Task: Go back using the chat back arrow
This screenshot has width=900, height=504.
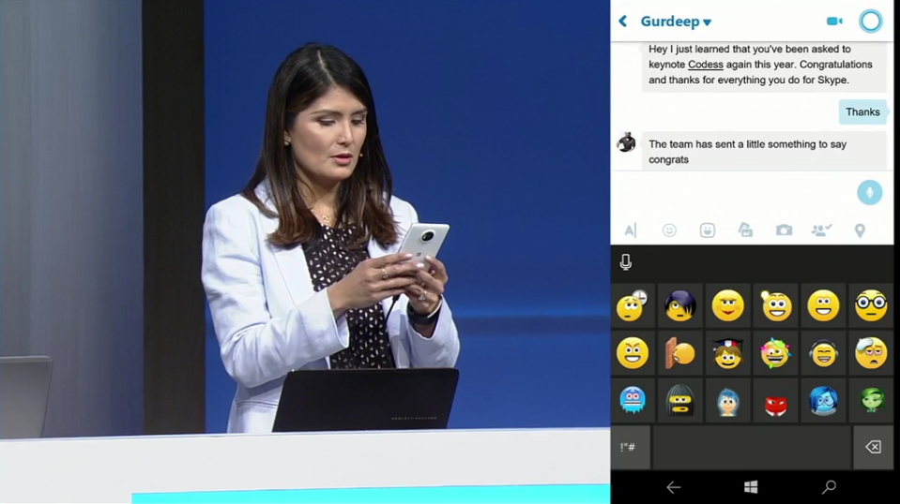Action: (x=623, y=22)
